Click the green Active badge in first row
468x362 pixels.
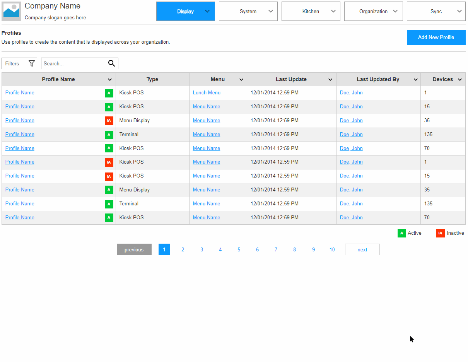(x=109, y=93)
